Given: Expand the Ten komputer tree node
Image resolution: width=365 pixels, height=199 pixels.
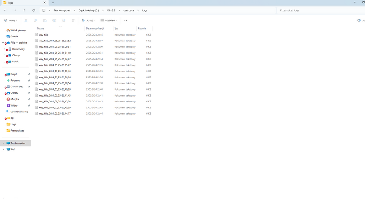Looking at the screenshot, I should 3,143.
